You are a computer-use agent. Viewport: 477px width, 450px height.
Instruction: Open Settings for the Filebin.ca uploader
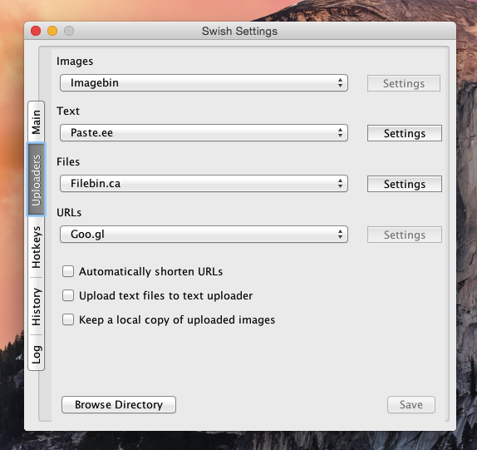[x=405, y=184]
